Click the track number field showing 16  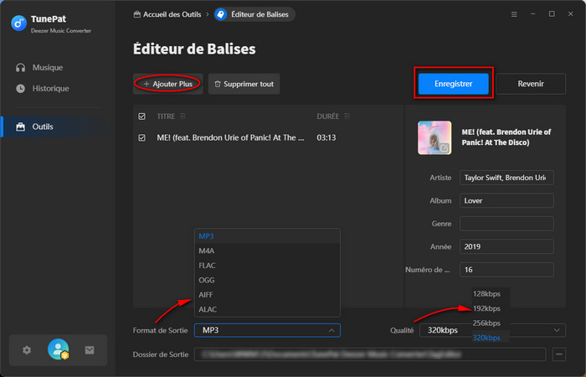[506, 270]
